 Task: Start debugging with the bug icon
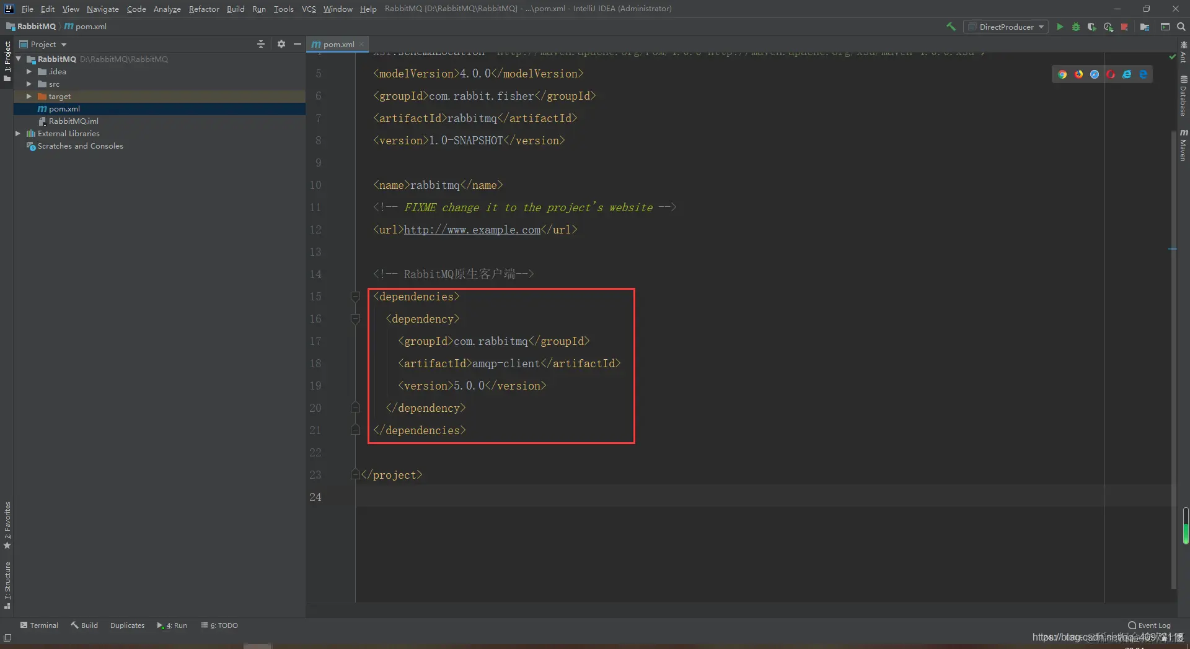point(1076,27)
